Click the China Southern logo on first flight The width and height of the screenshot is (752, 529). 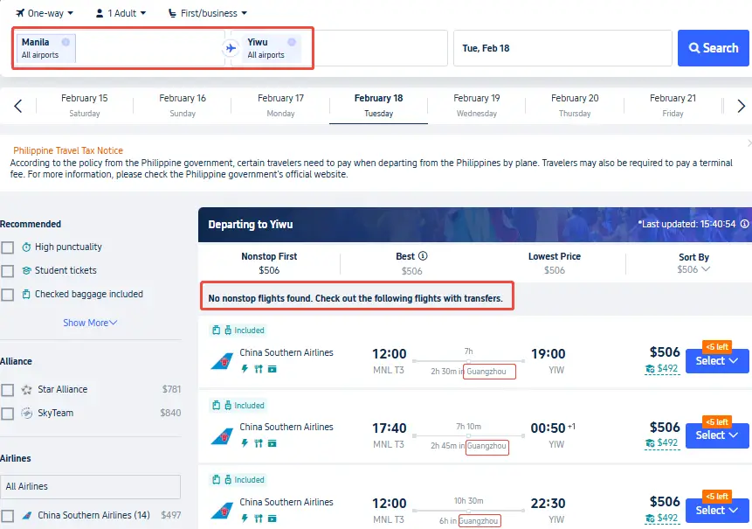point(222,361)
